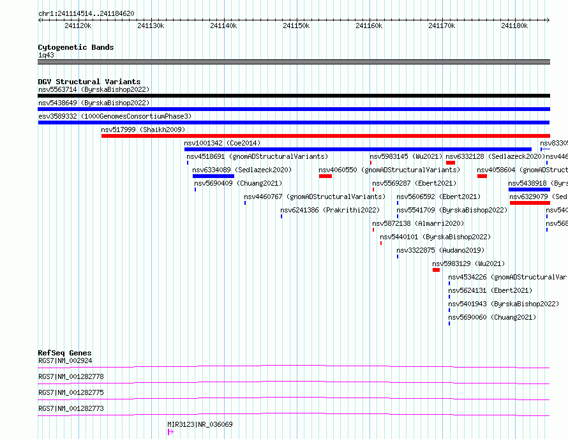Open label nsv5872138 (Almarri2020)
The width and height of the screenshot is (568, 439).
point(418,223)
